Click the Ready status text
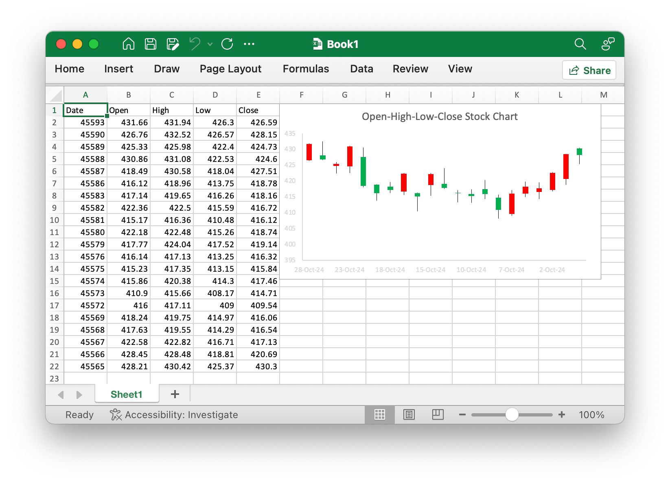670x484 pixels. pos(79,415)
